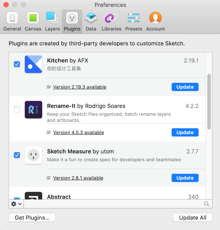This screenshot has width=220, height=230.
Task: Click the plugin list vertical scrollbar
Action: pyautogui.click(x=209, y=102)
